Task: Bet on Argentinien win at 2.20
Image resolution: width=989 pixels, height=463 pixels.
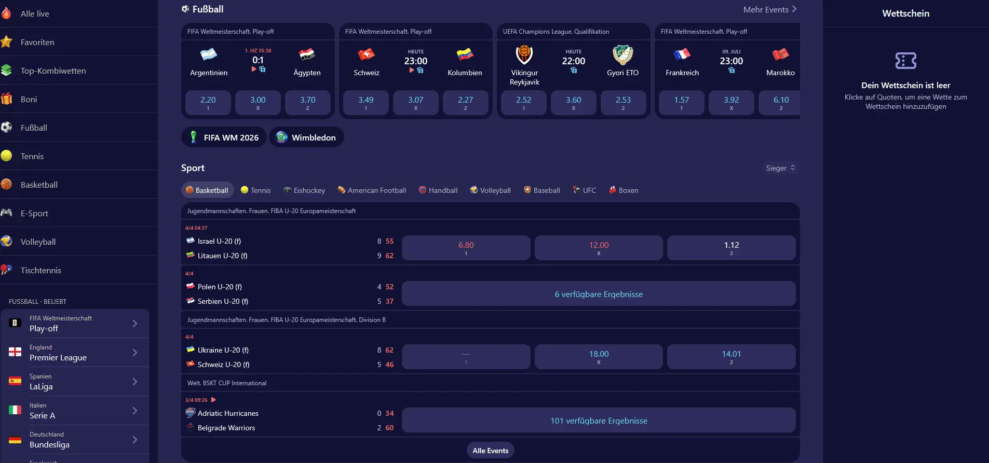Action: pyautogui.click(x=208, y=103)
